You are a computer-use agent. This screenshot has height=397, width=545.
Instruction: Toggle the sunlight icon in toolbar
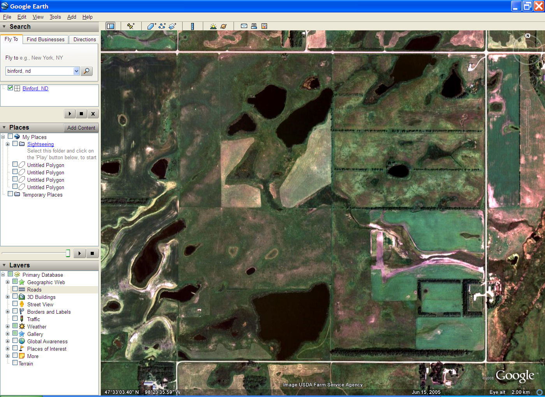(x=213, y=26)
